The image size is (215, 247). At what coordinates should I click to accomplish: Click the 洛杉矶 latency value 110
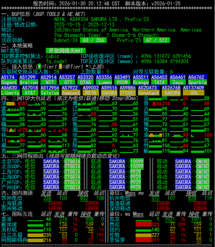47,230
